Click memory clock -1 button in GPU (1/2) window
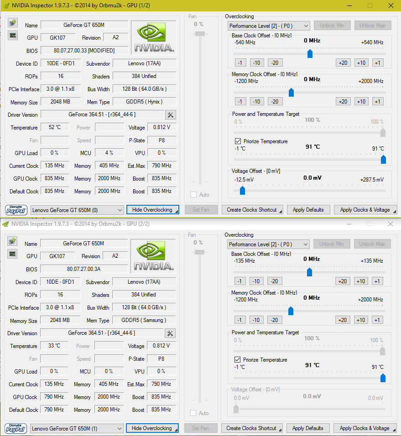Viewport: 401px width, 436px height. click(x=240, y=102)
